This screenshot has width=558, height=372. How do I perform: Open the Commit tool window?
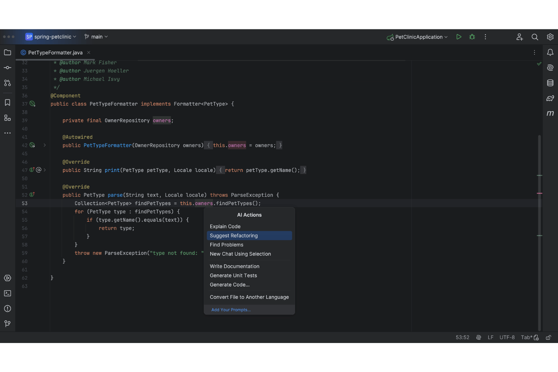click(x=8, y=67)
